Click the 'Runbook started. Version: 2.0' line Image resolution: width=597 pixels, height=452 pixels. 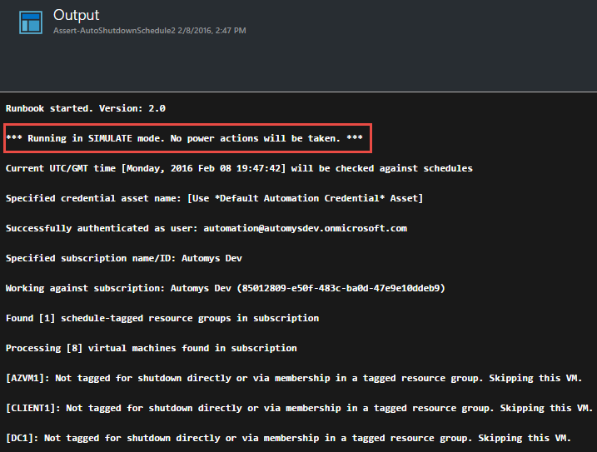pos(86,108)
